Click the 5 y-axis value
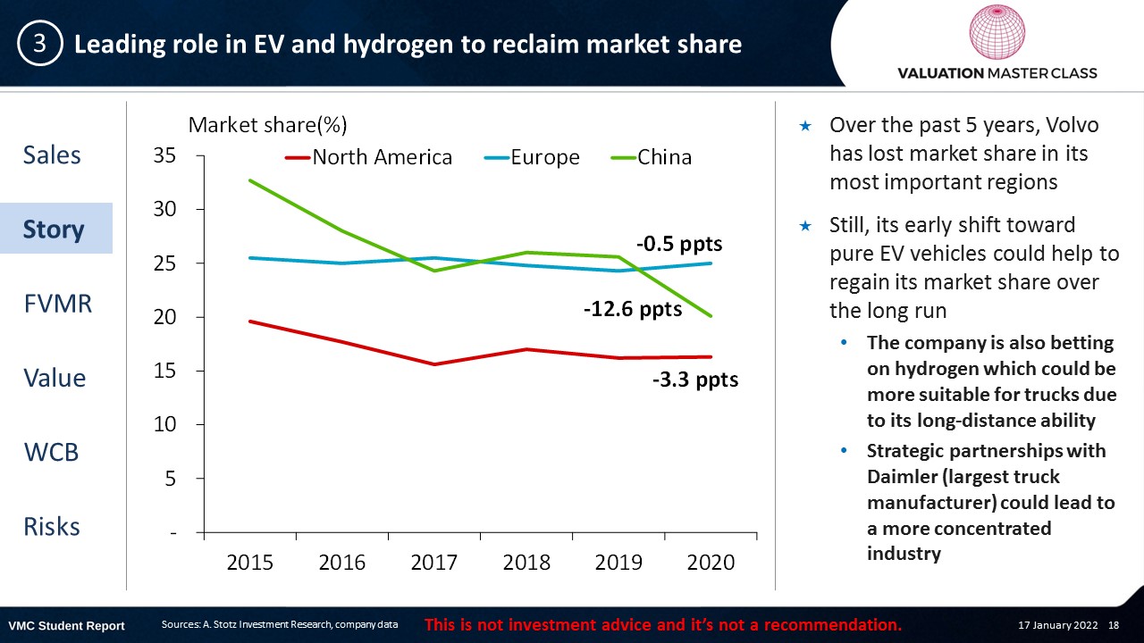Screen dimensions: 1144x643 pyautogui.click(x=171, y=479)
